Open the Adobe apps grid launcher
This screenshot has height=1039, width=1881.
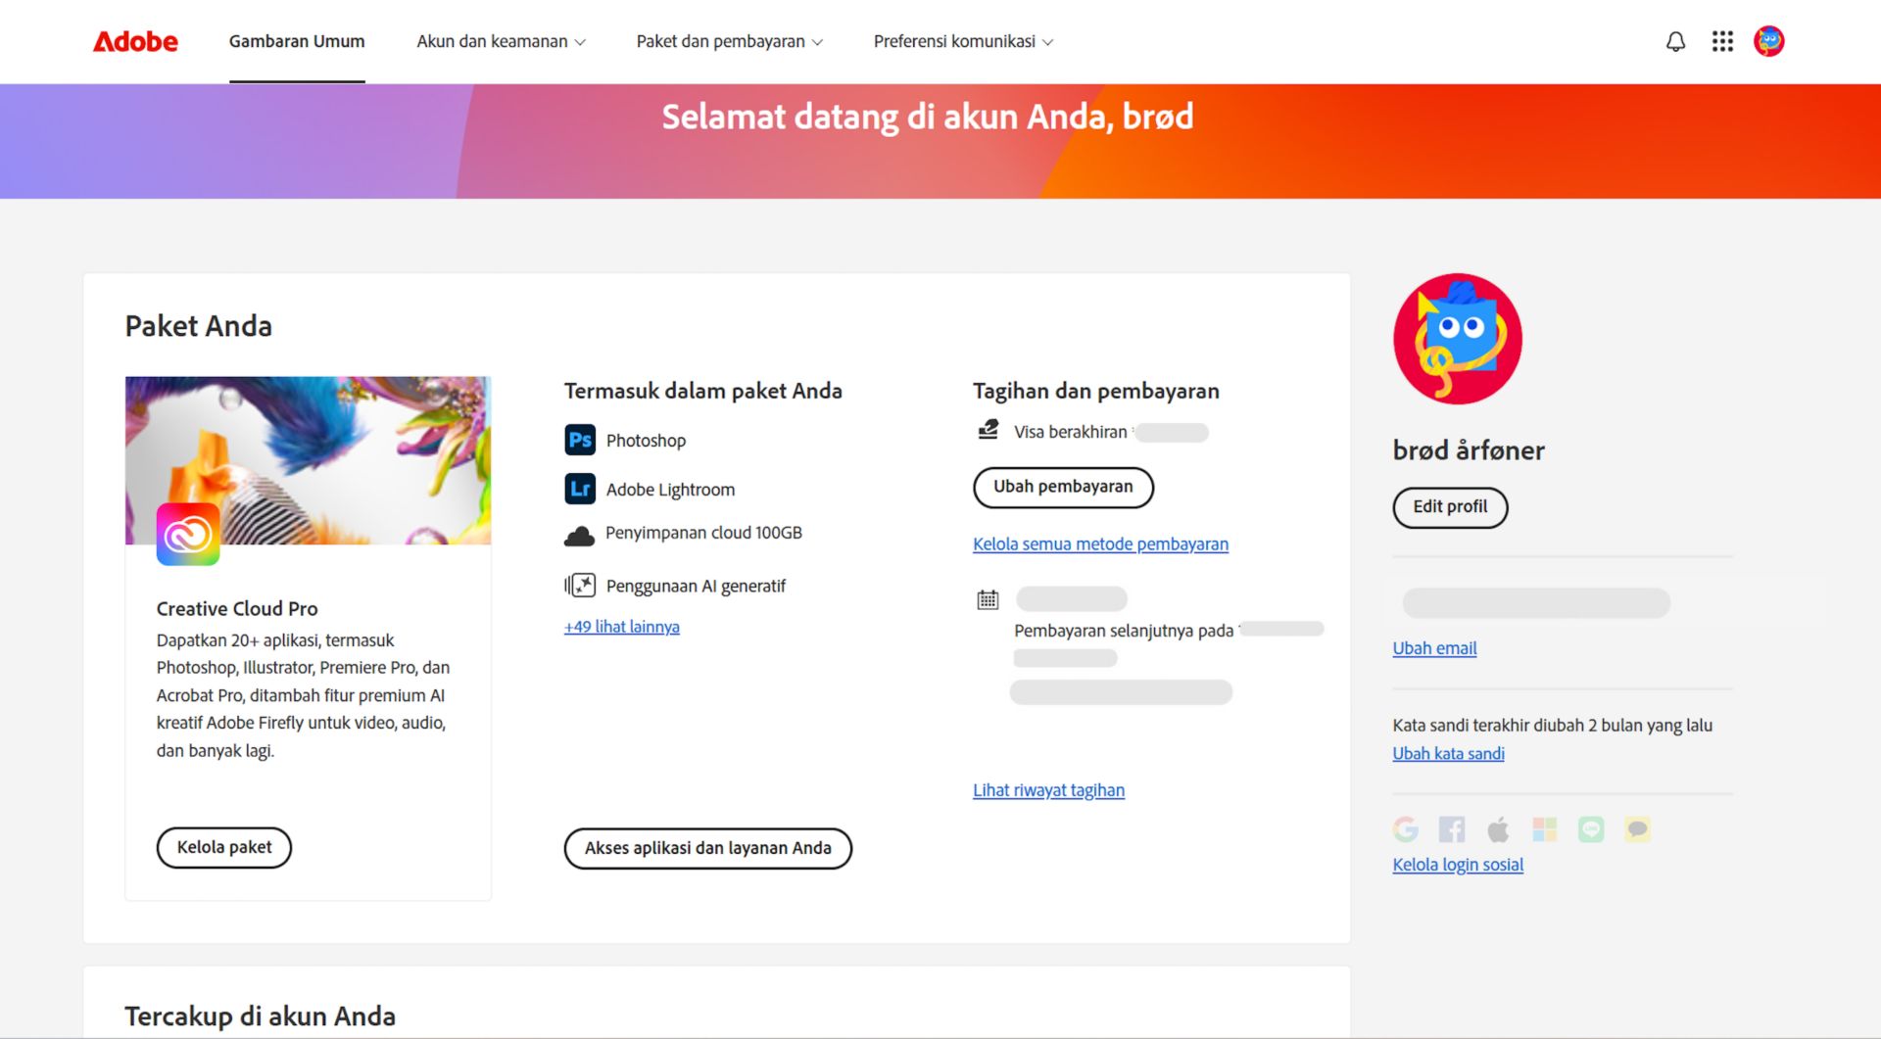(1722, 41)
